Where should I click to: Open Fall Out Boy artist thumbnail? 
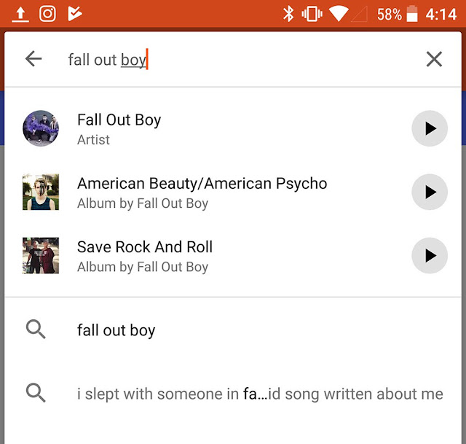(x=41, y=128)
